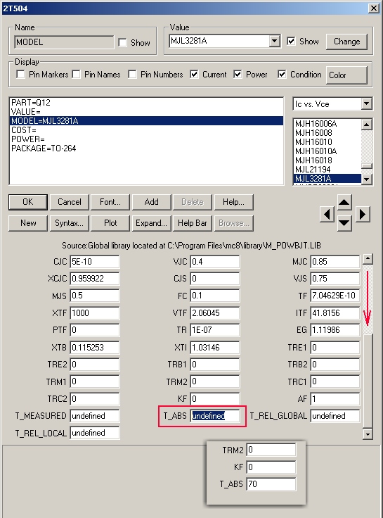This screenshot has width=383, height=518.
Task: Open the Value MJL3281A dropdown
Action: coord(274,42)
